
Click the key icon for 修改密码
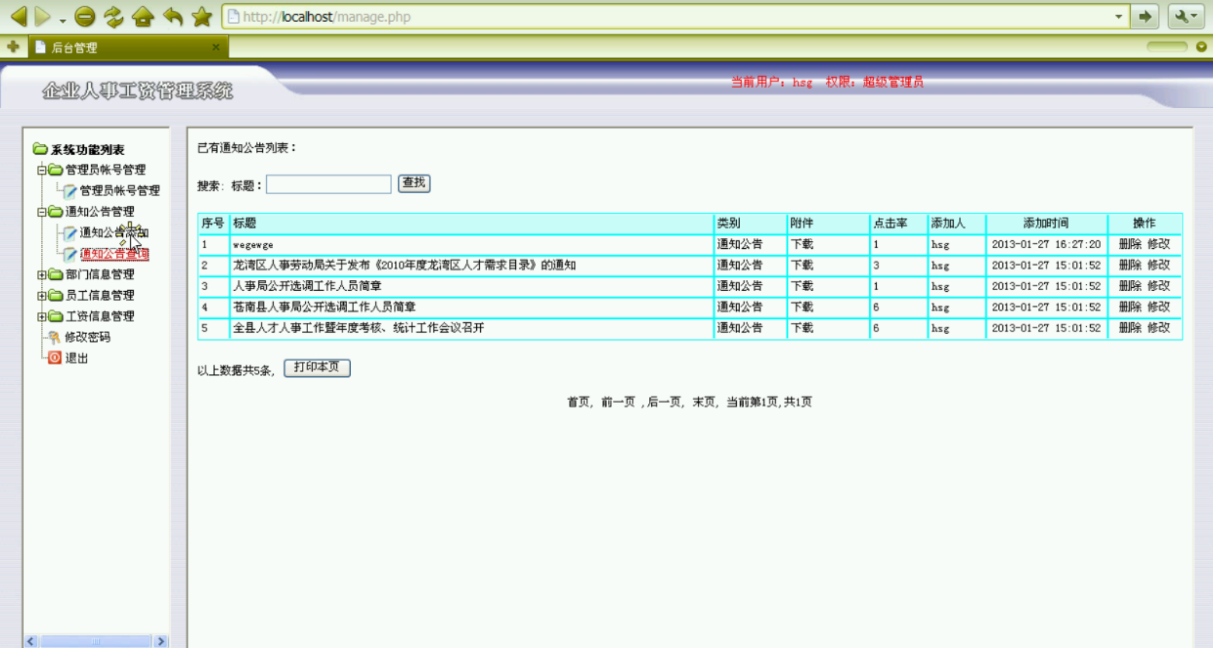click(54, 338)
